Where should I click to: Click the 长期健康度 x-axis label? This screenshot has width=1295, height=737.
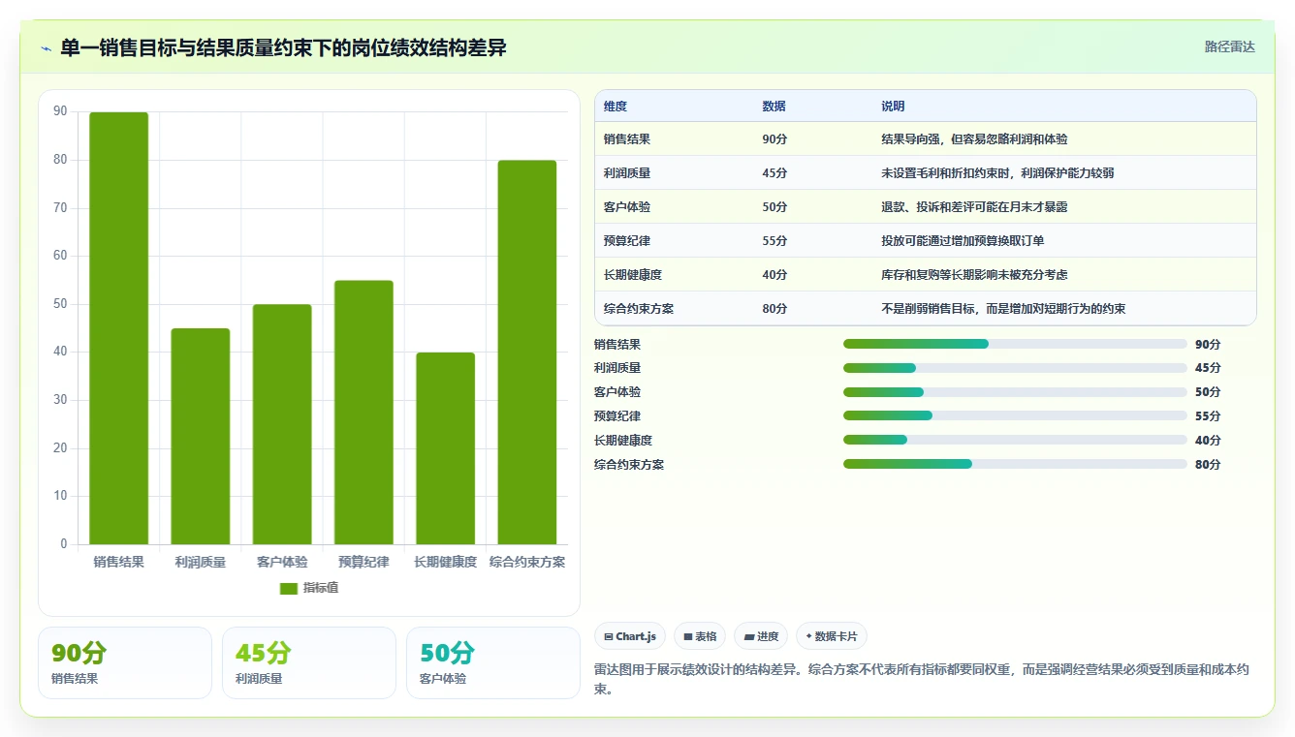click(x=445, y=562)
